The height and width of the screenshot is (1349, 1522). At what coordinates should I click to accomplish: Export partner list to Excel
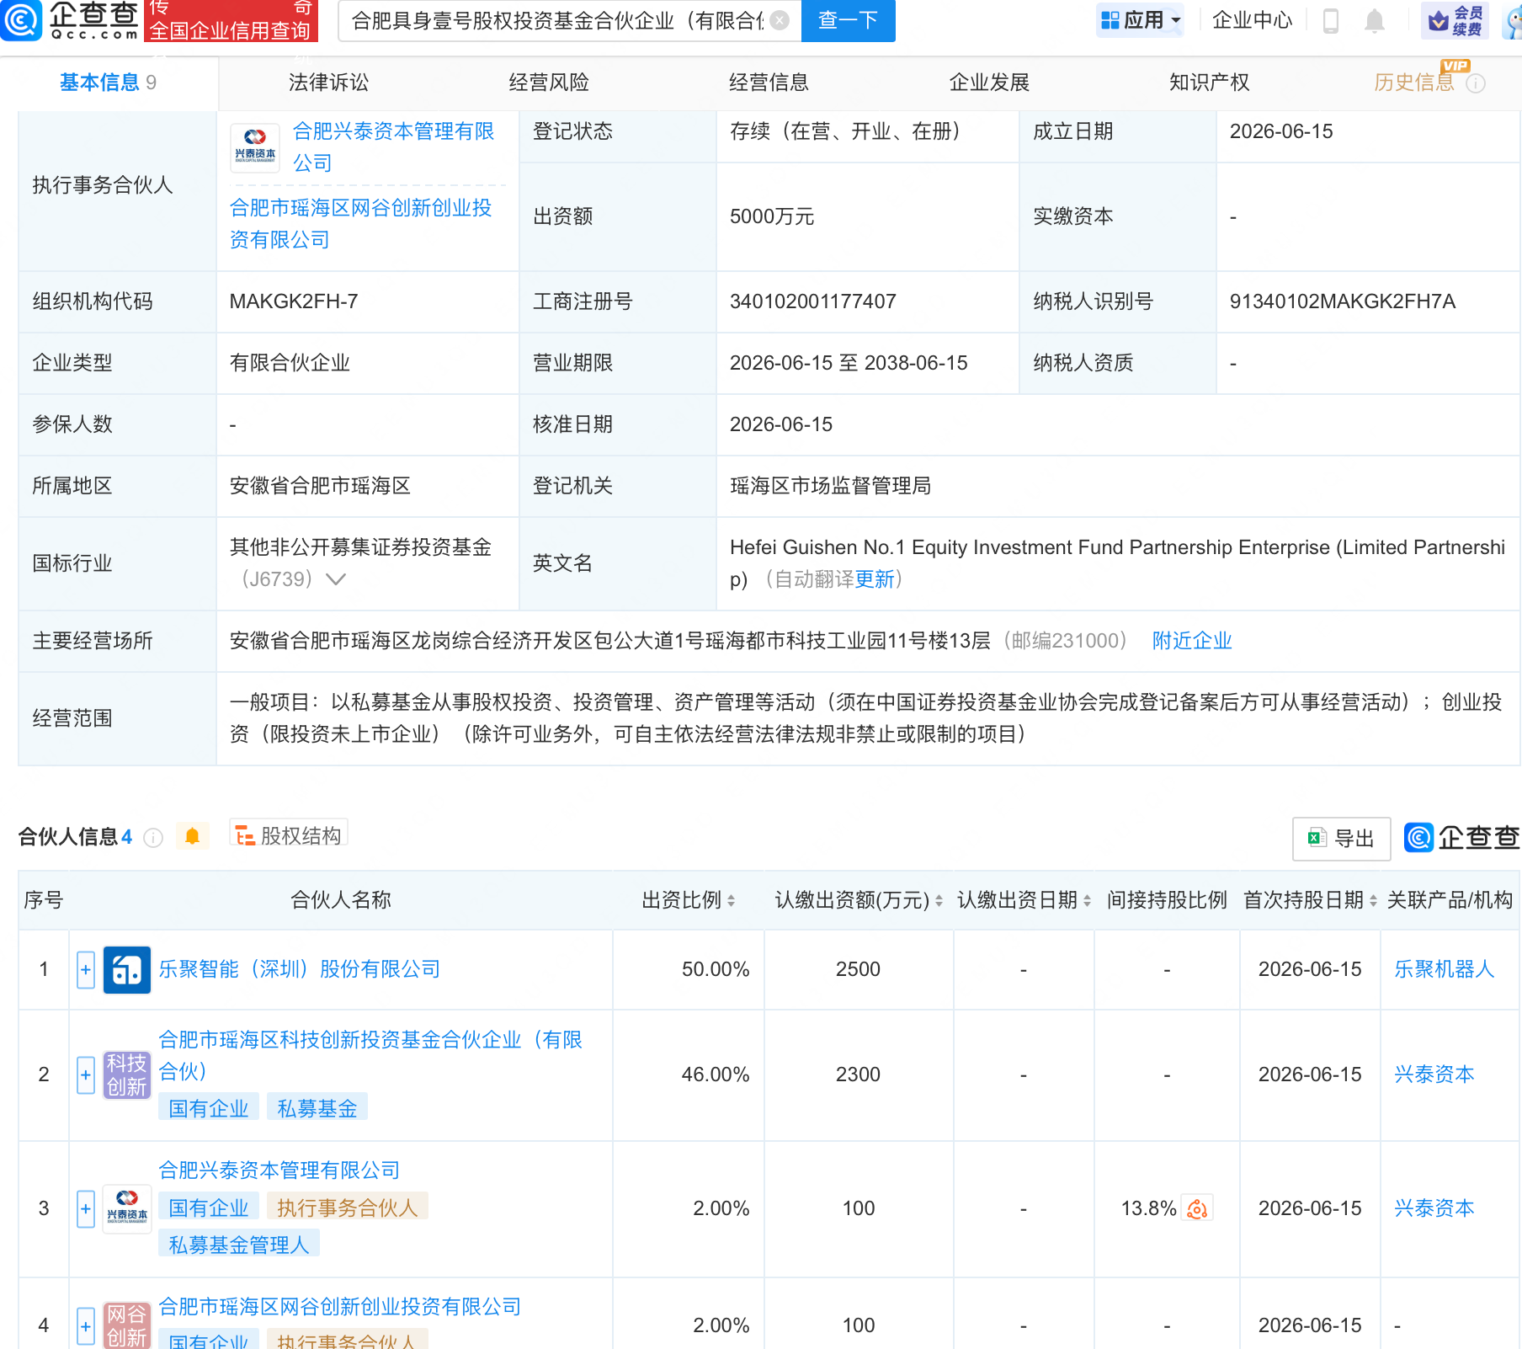click(1341, 839)
